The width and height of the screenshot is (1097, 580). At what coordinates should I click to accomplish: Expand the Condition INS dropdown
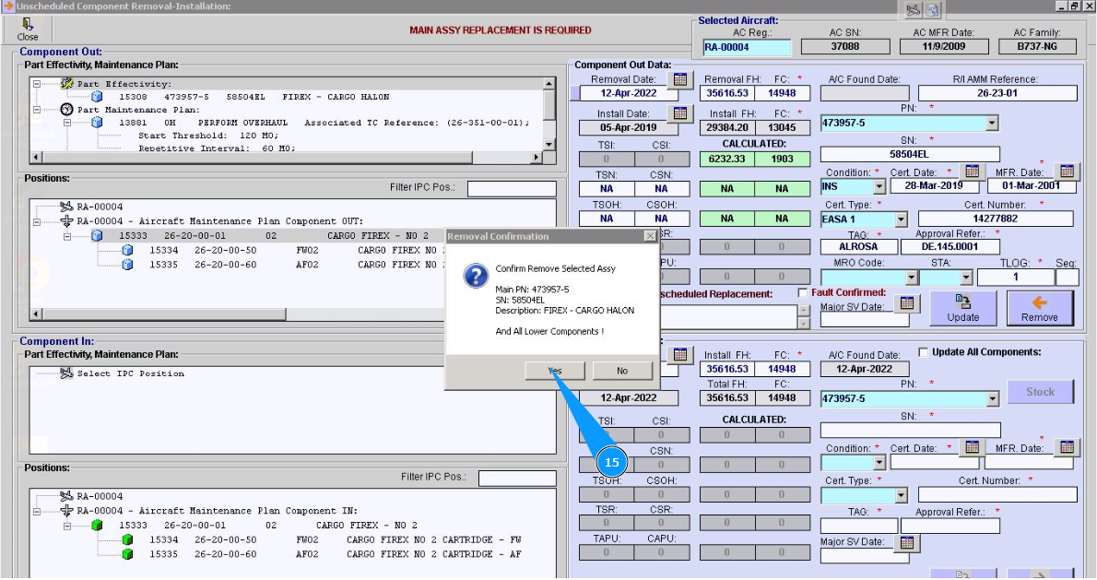[879, 187]
